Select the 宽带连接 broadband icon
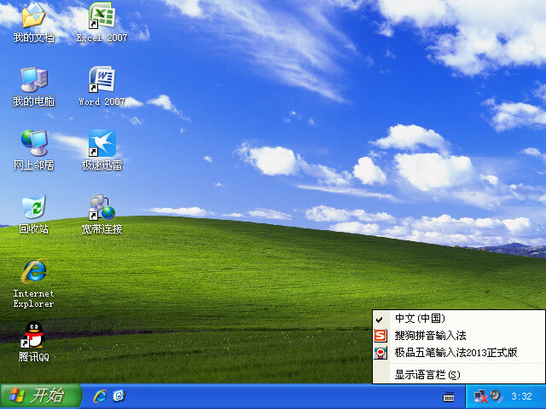 pyautogui.click(x=102, y=207)
